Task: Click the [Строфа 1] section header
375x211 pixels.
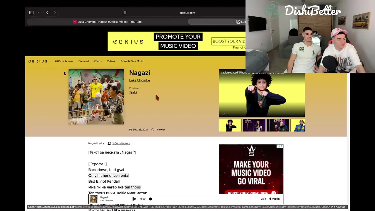Action: pos(98,164)
